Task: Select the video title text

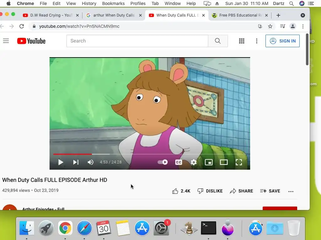Action: click(x=55, y=180)
